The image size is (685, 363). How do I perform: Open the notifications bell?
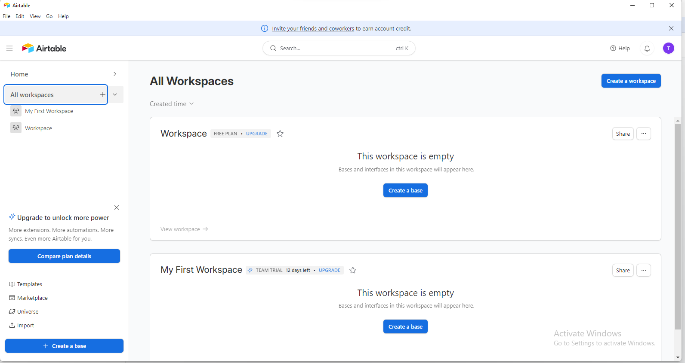pyautogui.click(x=647, y=49)
